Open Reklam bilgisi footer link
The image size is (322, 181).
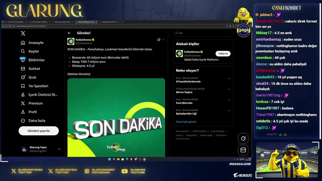206,135
